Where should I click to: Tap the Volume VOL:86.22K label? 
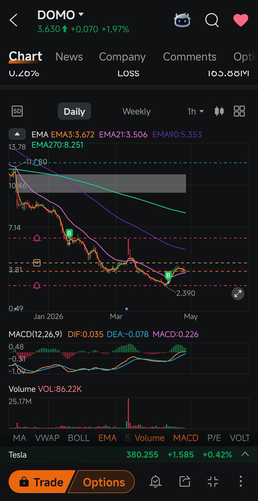45,389
